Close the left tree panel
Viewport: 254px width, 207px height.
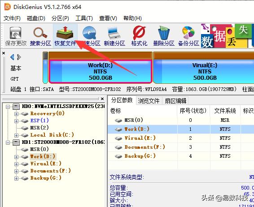click(x=102, y=99)
